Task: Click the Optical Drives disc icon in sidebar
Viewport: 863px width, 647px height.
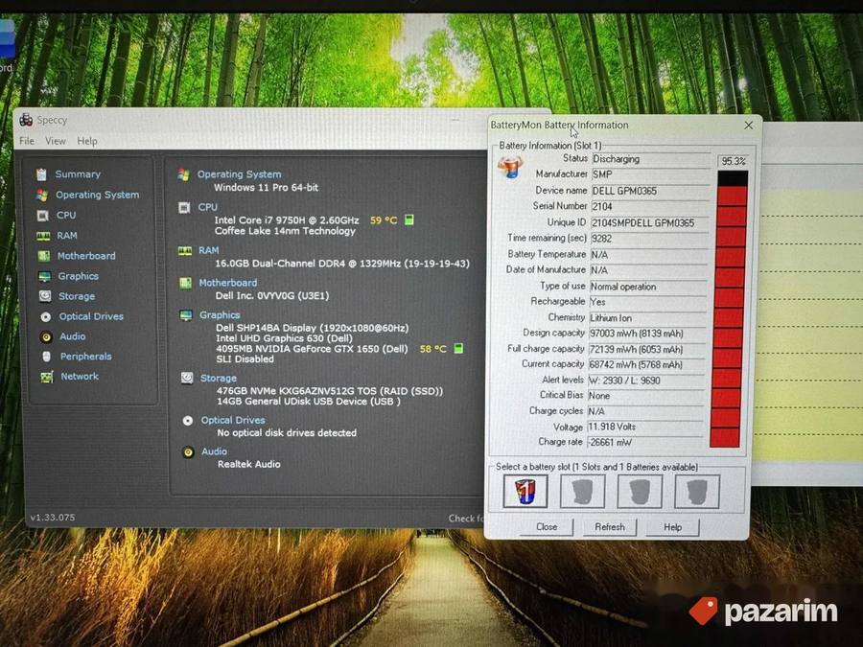Action: click(46, 317)
